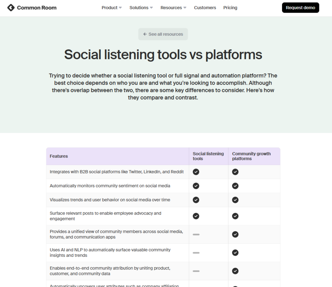Click the Common Room diamond logo icon

tap(11, 7)
